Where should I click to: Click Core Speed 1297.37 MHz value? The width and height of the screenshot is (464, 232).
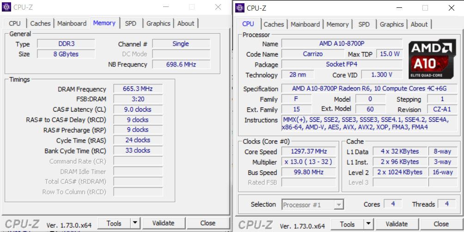coord(309,152)
